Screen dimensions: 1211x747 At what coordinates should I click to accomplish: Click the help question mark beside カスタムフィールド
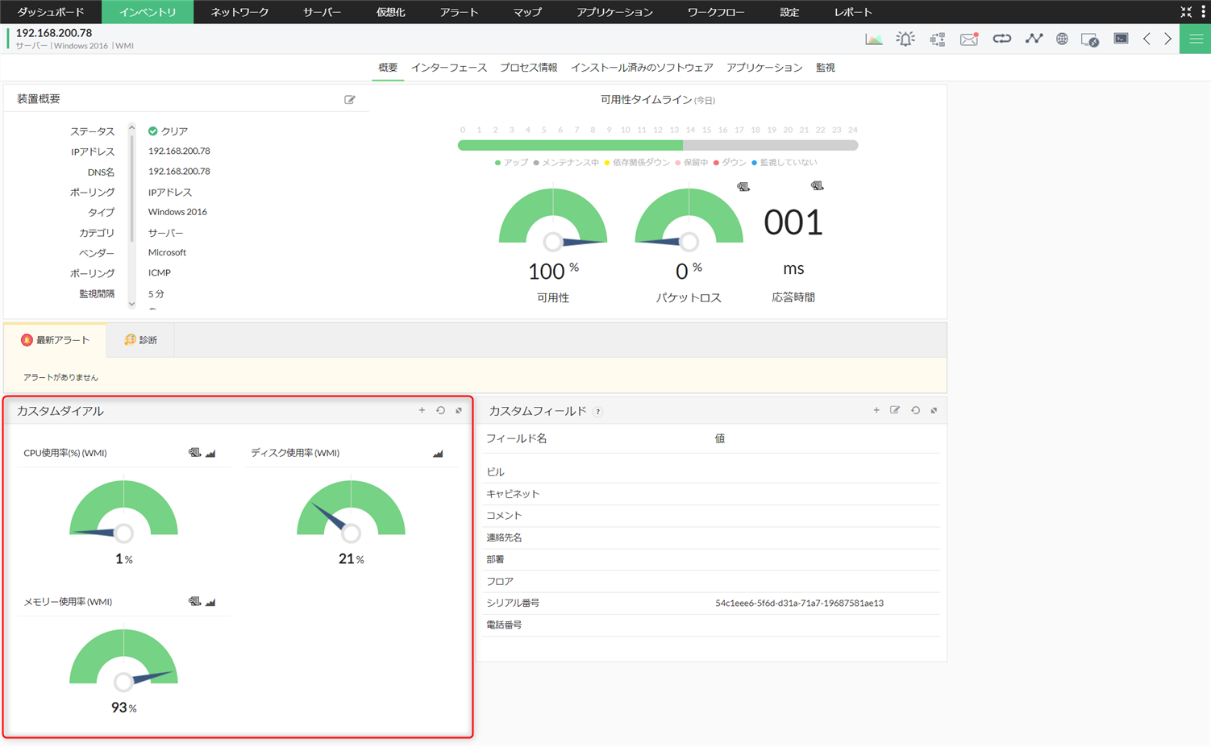597,412
